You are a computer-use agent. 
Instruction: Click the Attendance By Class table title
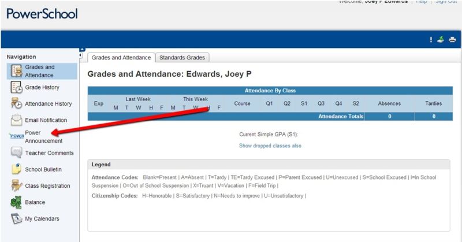click(270, 91)
